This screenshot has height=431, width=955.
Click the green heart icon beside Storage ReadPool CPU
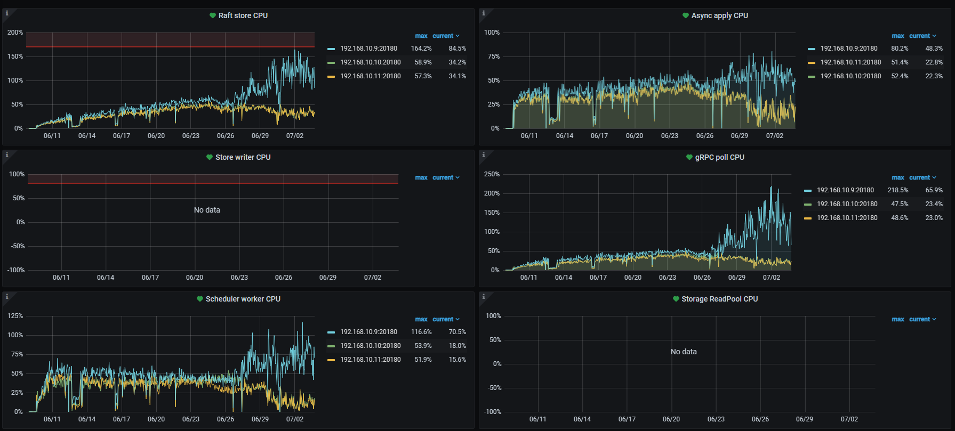point(676,299)
